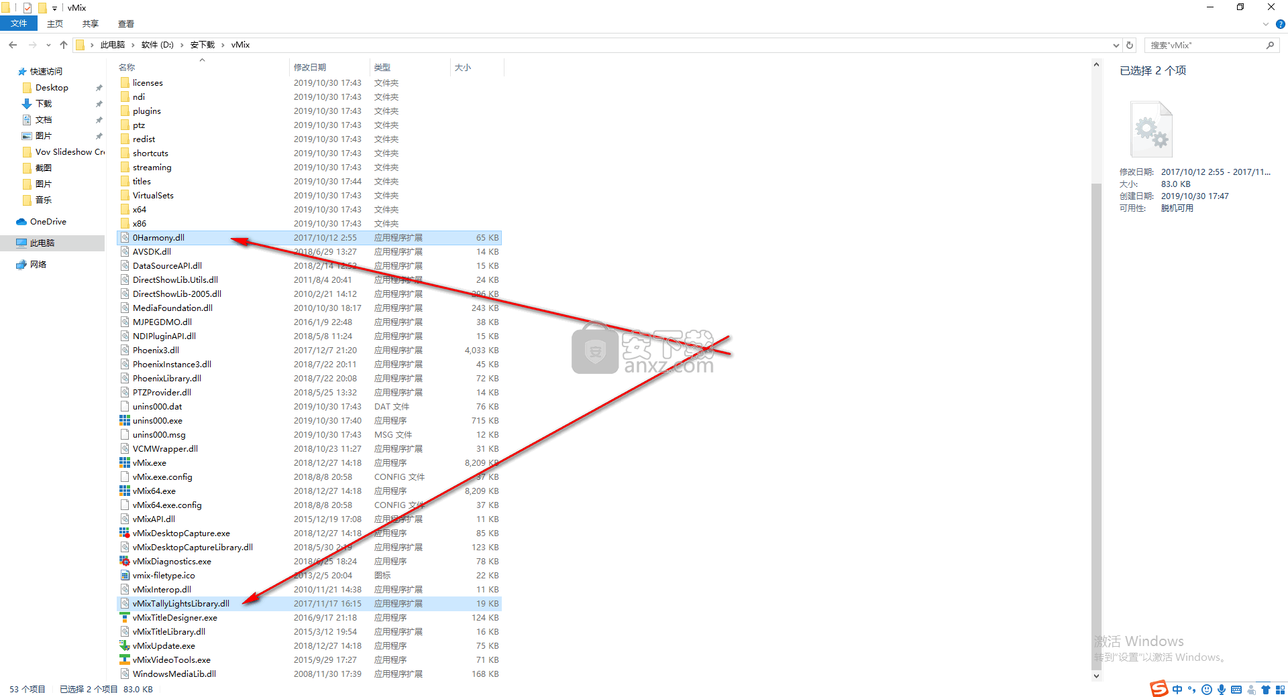Open Desktop in the navigation pane
Screen dimensions: 1288x697
coord(52,88)
